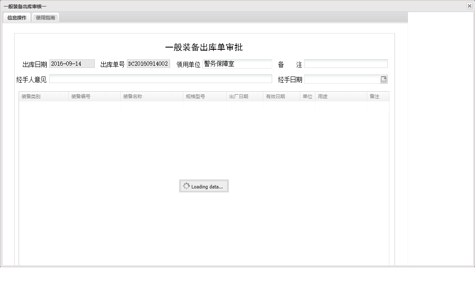Select the 单位 column header
This screenshot has width=475, height=297.
307,96
